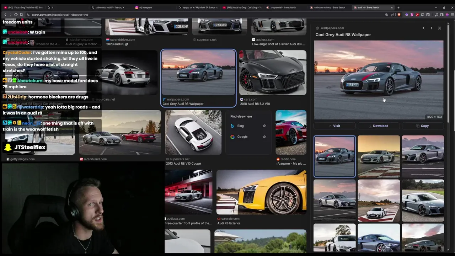455x256 pixels.
Task: Open the Bing share arrow icon
Action: 264,126
